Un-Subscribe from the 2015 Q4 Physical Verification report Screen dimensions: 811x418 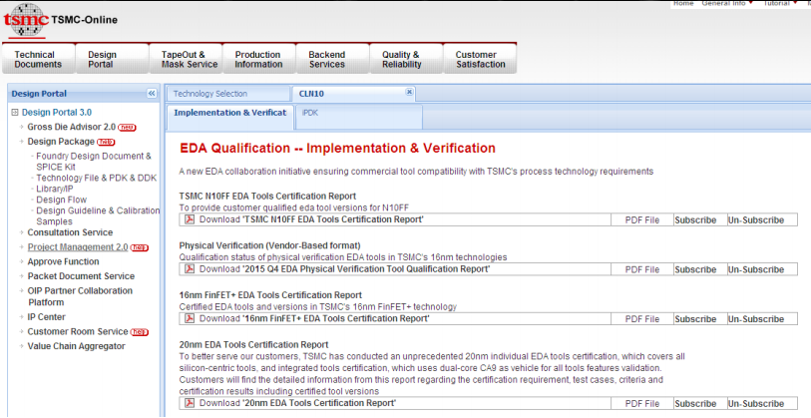click(x=756, y=269)
